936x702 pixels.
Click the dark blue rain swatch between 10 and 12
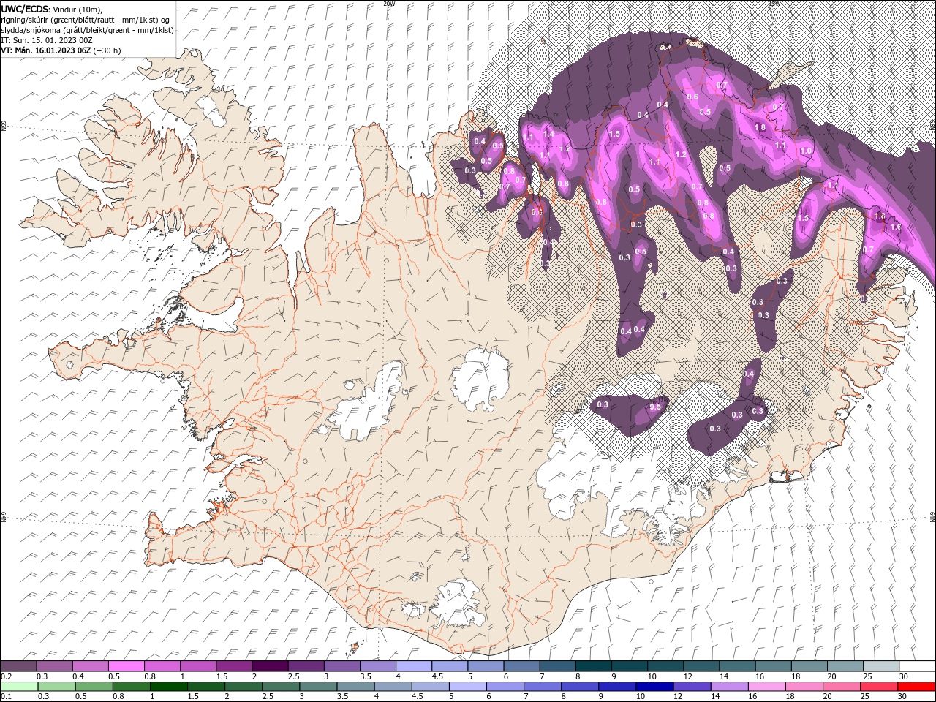(x=654, y=687)
